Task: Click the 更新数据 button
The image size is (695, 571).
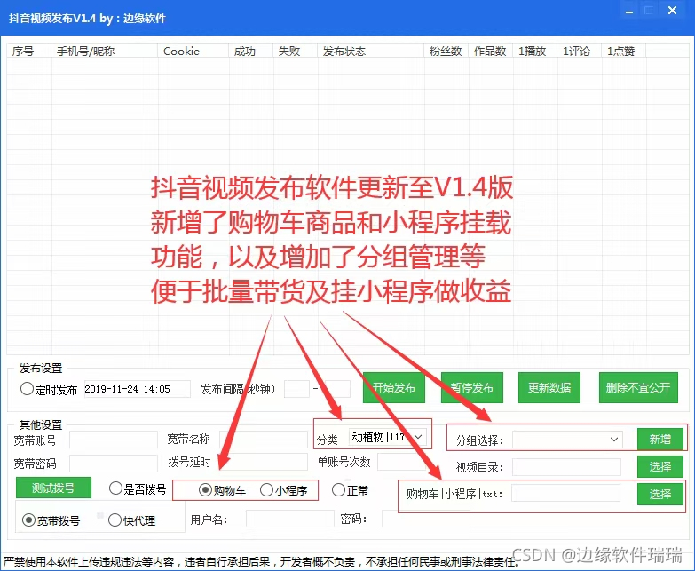Action: click(549, 387)
